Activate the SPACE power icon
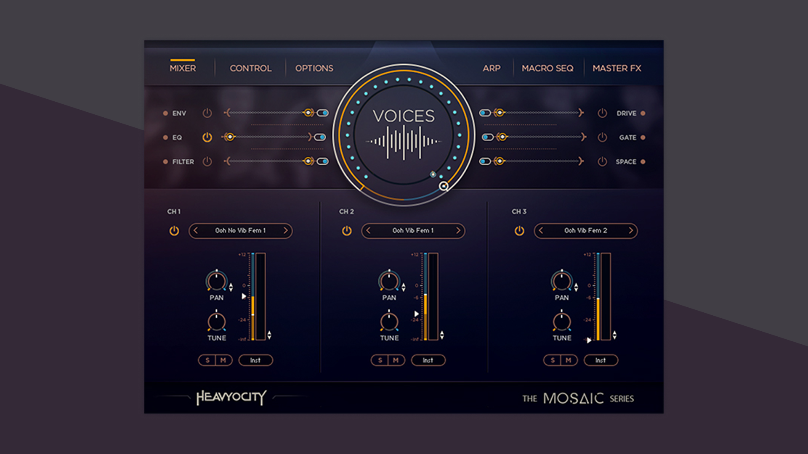 tap(601, 161)
